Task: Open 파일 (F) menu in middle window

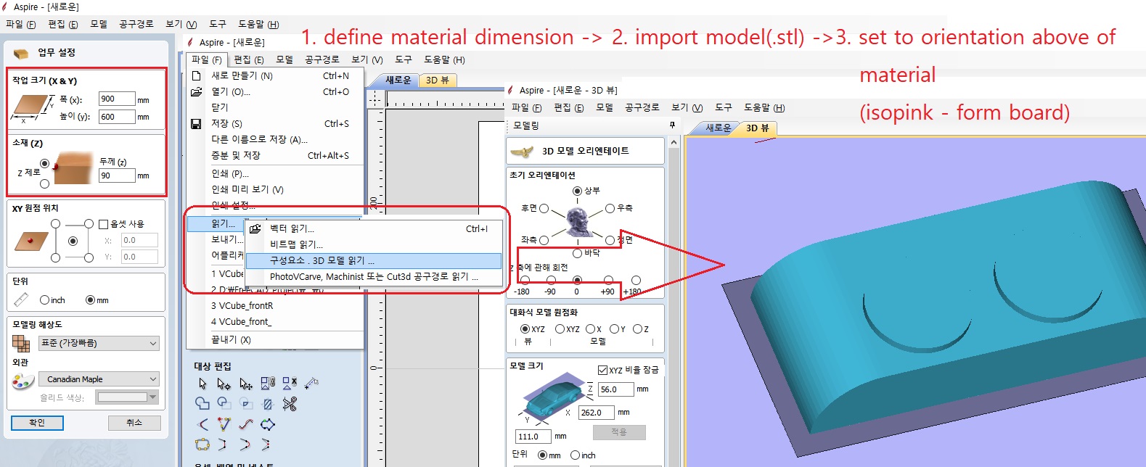Action: click(x=207, y=59)
